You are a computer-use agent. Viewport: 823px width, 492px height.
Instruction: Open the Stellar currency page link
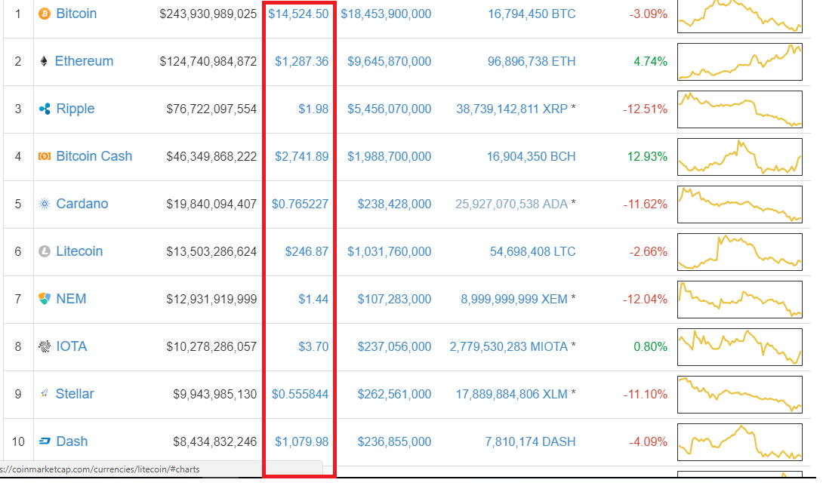coord(75,394)
